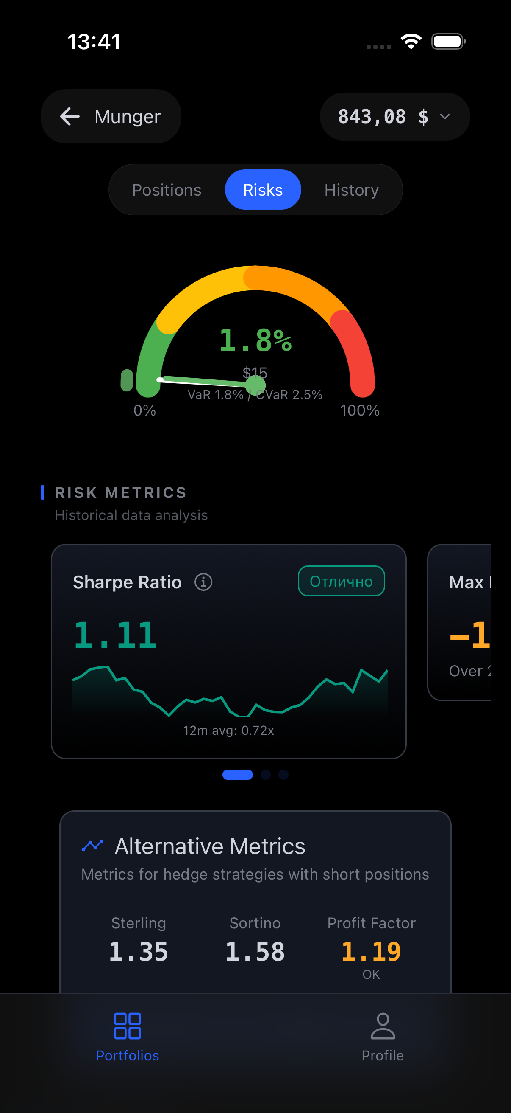The image size is (511, 1113).
Task: Select the Risks tab
Action: coord(263,190)
